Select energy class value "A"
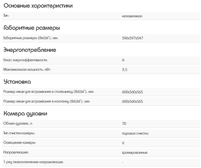 coord(123,60)
